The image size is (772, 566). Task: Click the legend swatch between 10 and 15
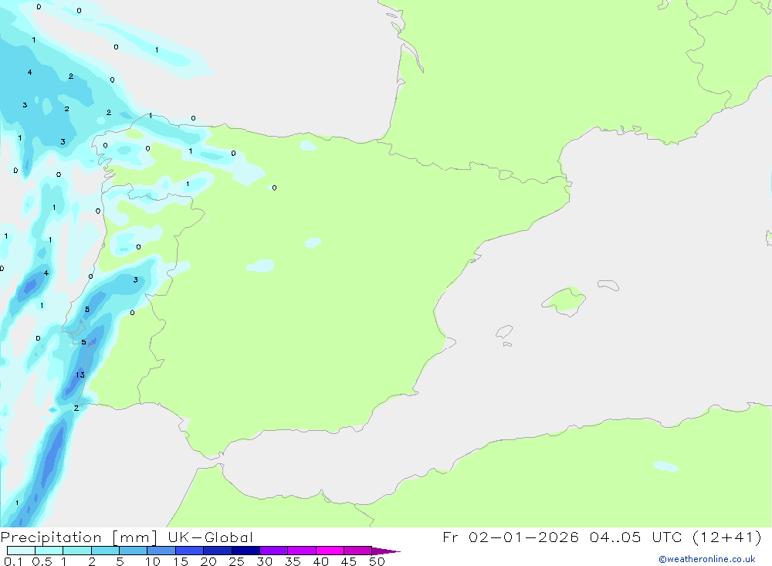(x=161, y=551)
